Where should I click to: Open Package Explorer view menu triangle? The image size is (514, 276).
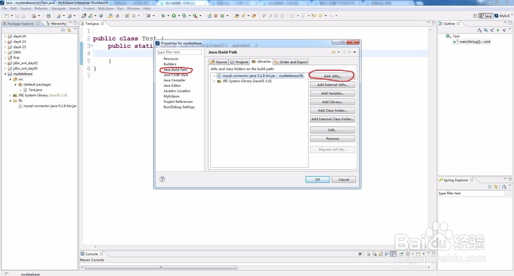tap(75, 30)
